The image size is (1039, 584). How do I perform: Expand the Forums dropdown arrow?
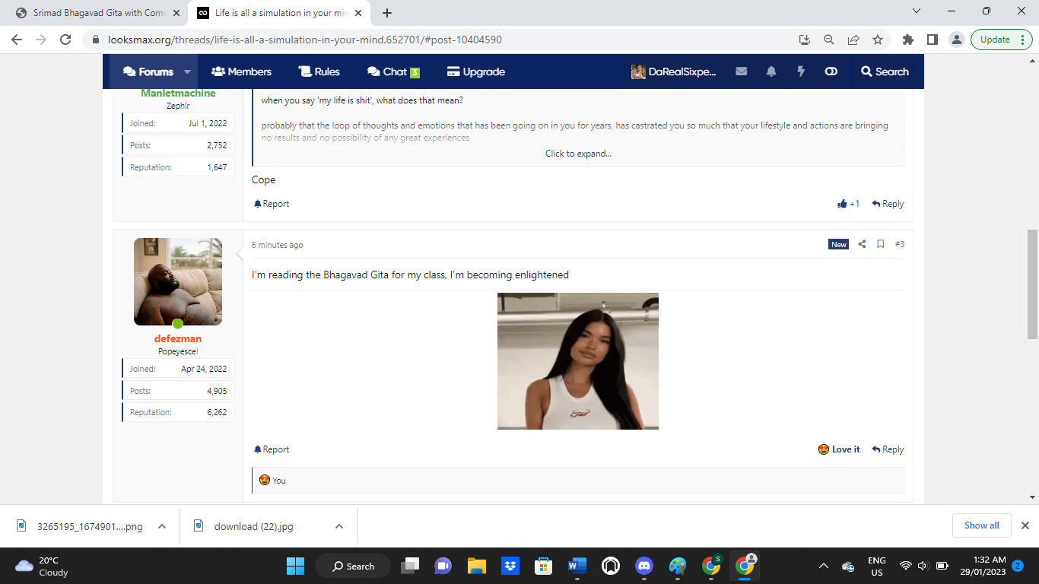tap(187, 71)
